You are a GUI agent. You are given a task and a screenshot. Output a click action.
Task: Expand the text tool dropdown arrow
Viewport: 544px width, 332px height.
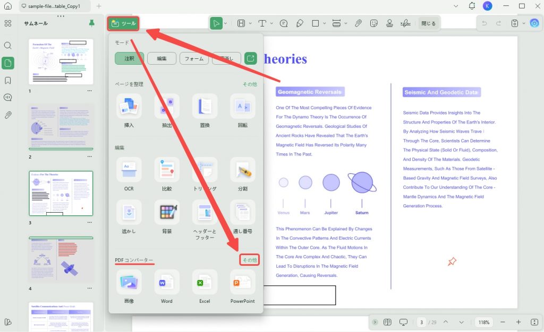[x=271, y=23]
